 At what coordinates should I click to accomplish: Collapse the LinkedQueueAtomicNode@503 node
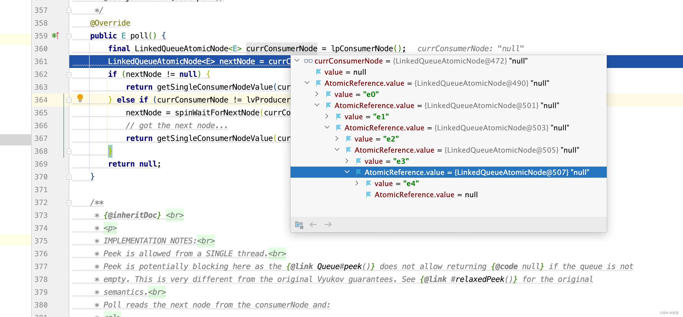click(x=327, y=127)
